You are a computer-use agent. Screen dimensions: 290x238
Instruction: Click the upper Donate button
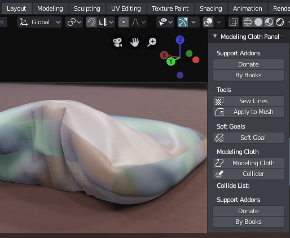249,64
